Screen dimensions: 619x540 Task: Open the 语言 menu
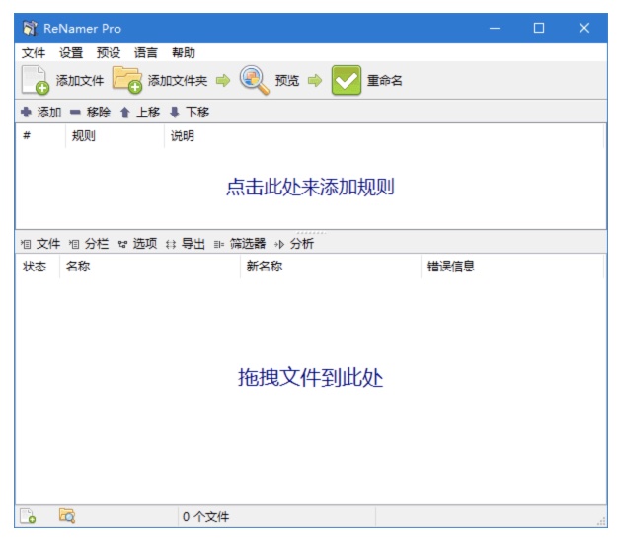(x=146, y=52)
